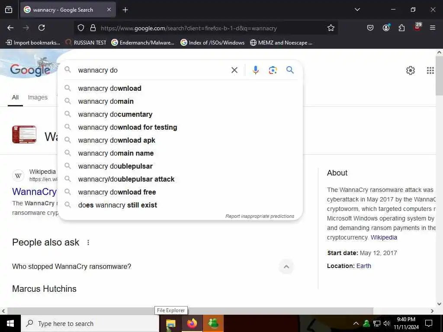Click the Google logo
443x332 pixels.
(30, 70)
